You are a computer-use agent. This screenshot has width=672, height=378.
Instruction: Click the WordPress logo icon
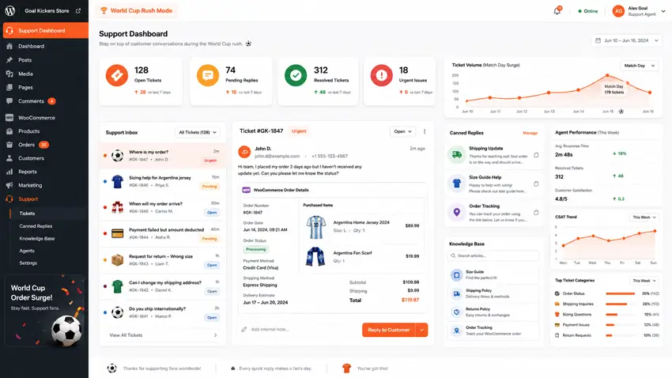[9, 11]
